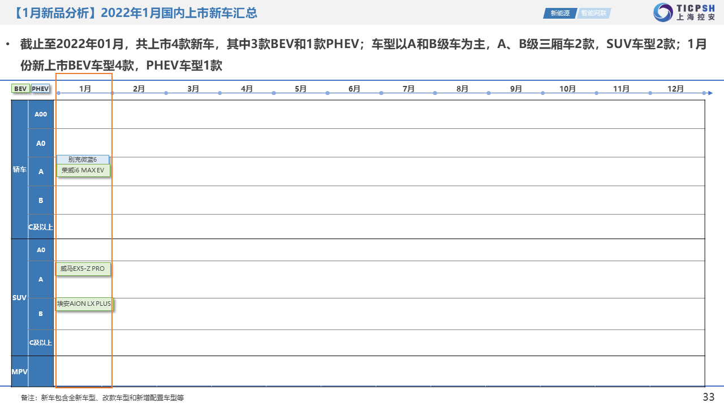Viewport: 724px width, 407px height.
Task: Click the timeline arrow at right end
Action: 710,93
